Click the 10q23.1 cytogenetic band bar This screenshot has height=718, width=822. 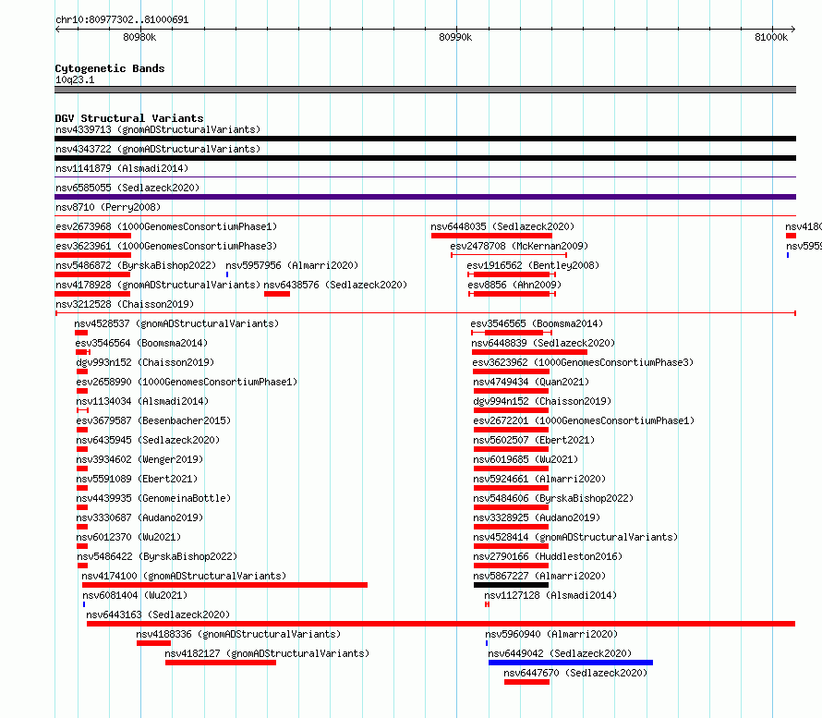point(425,90)
